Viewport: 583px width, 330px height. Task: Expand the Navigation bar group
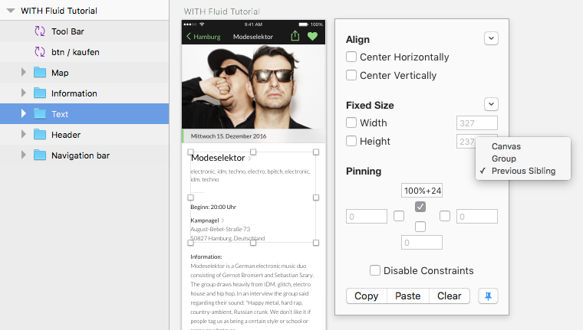pos(24,155)
